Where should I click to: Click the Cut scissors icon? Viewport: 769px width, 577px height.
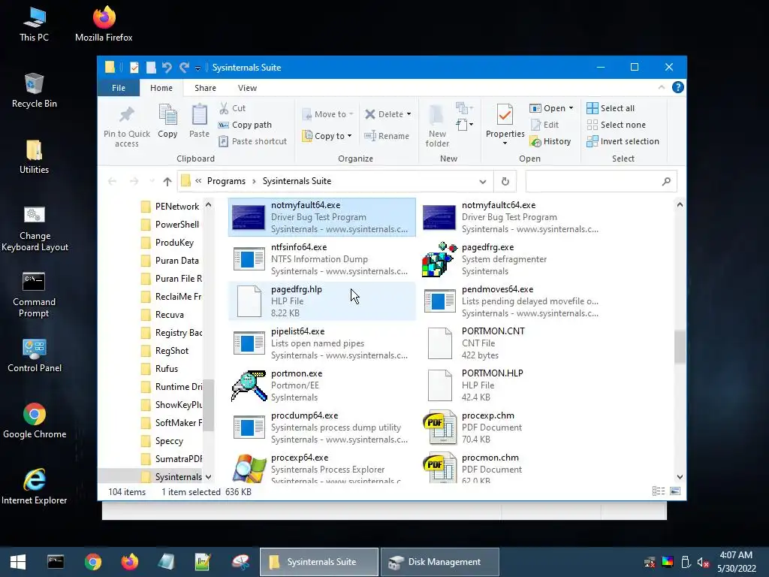click(x=224, y=108)
